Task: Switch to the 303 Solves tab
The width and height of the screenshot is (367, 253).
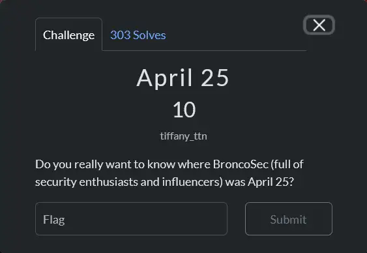Action: (x=138, y=35)
